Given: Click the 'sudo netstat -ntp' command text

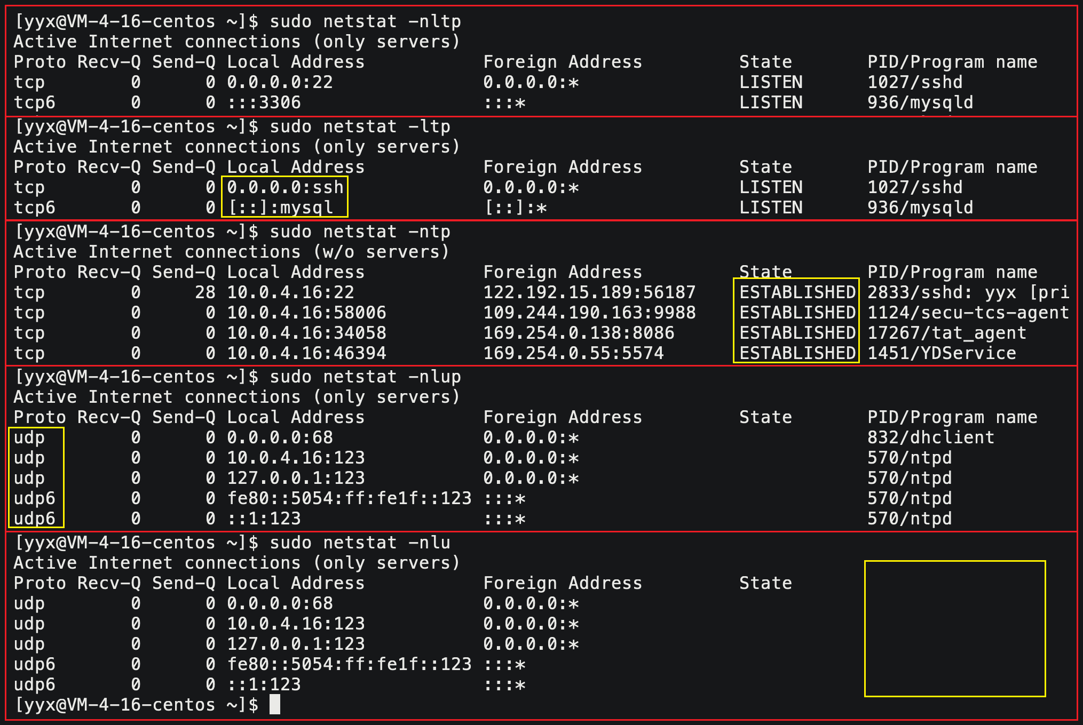Looking at the screenshot, I should (360, 232).
